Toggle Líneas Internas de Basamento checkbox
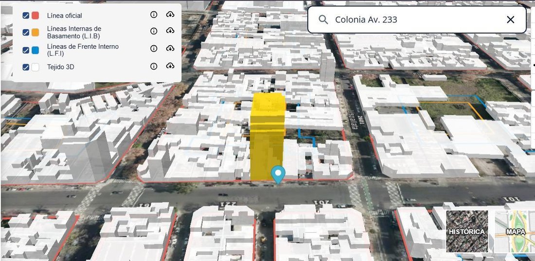 [26, 33]
